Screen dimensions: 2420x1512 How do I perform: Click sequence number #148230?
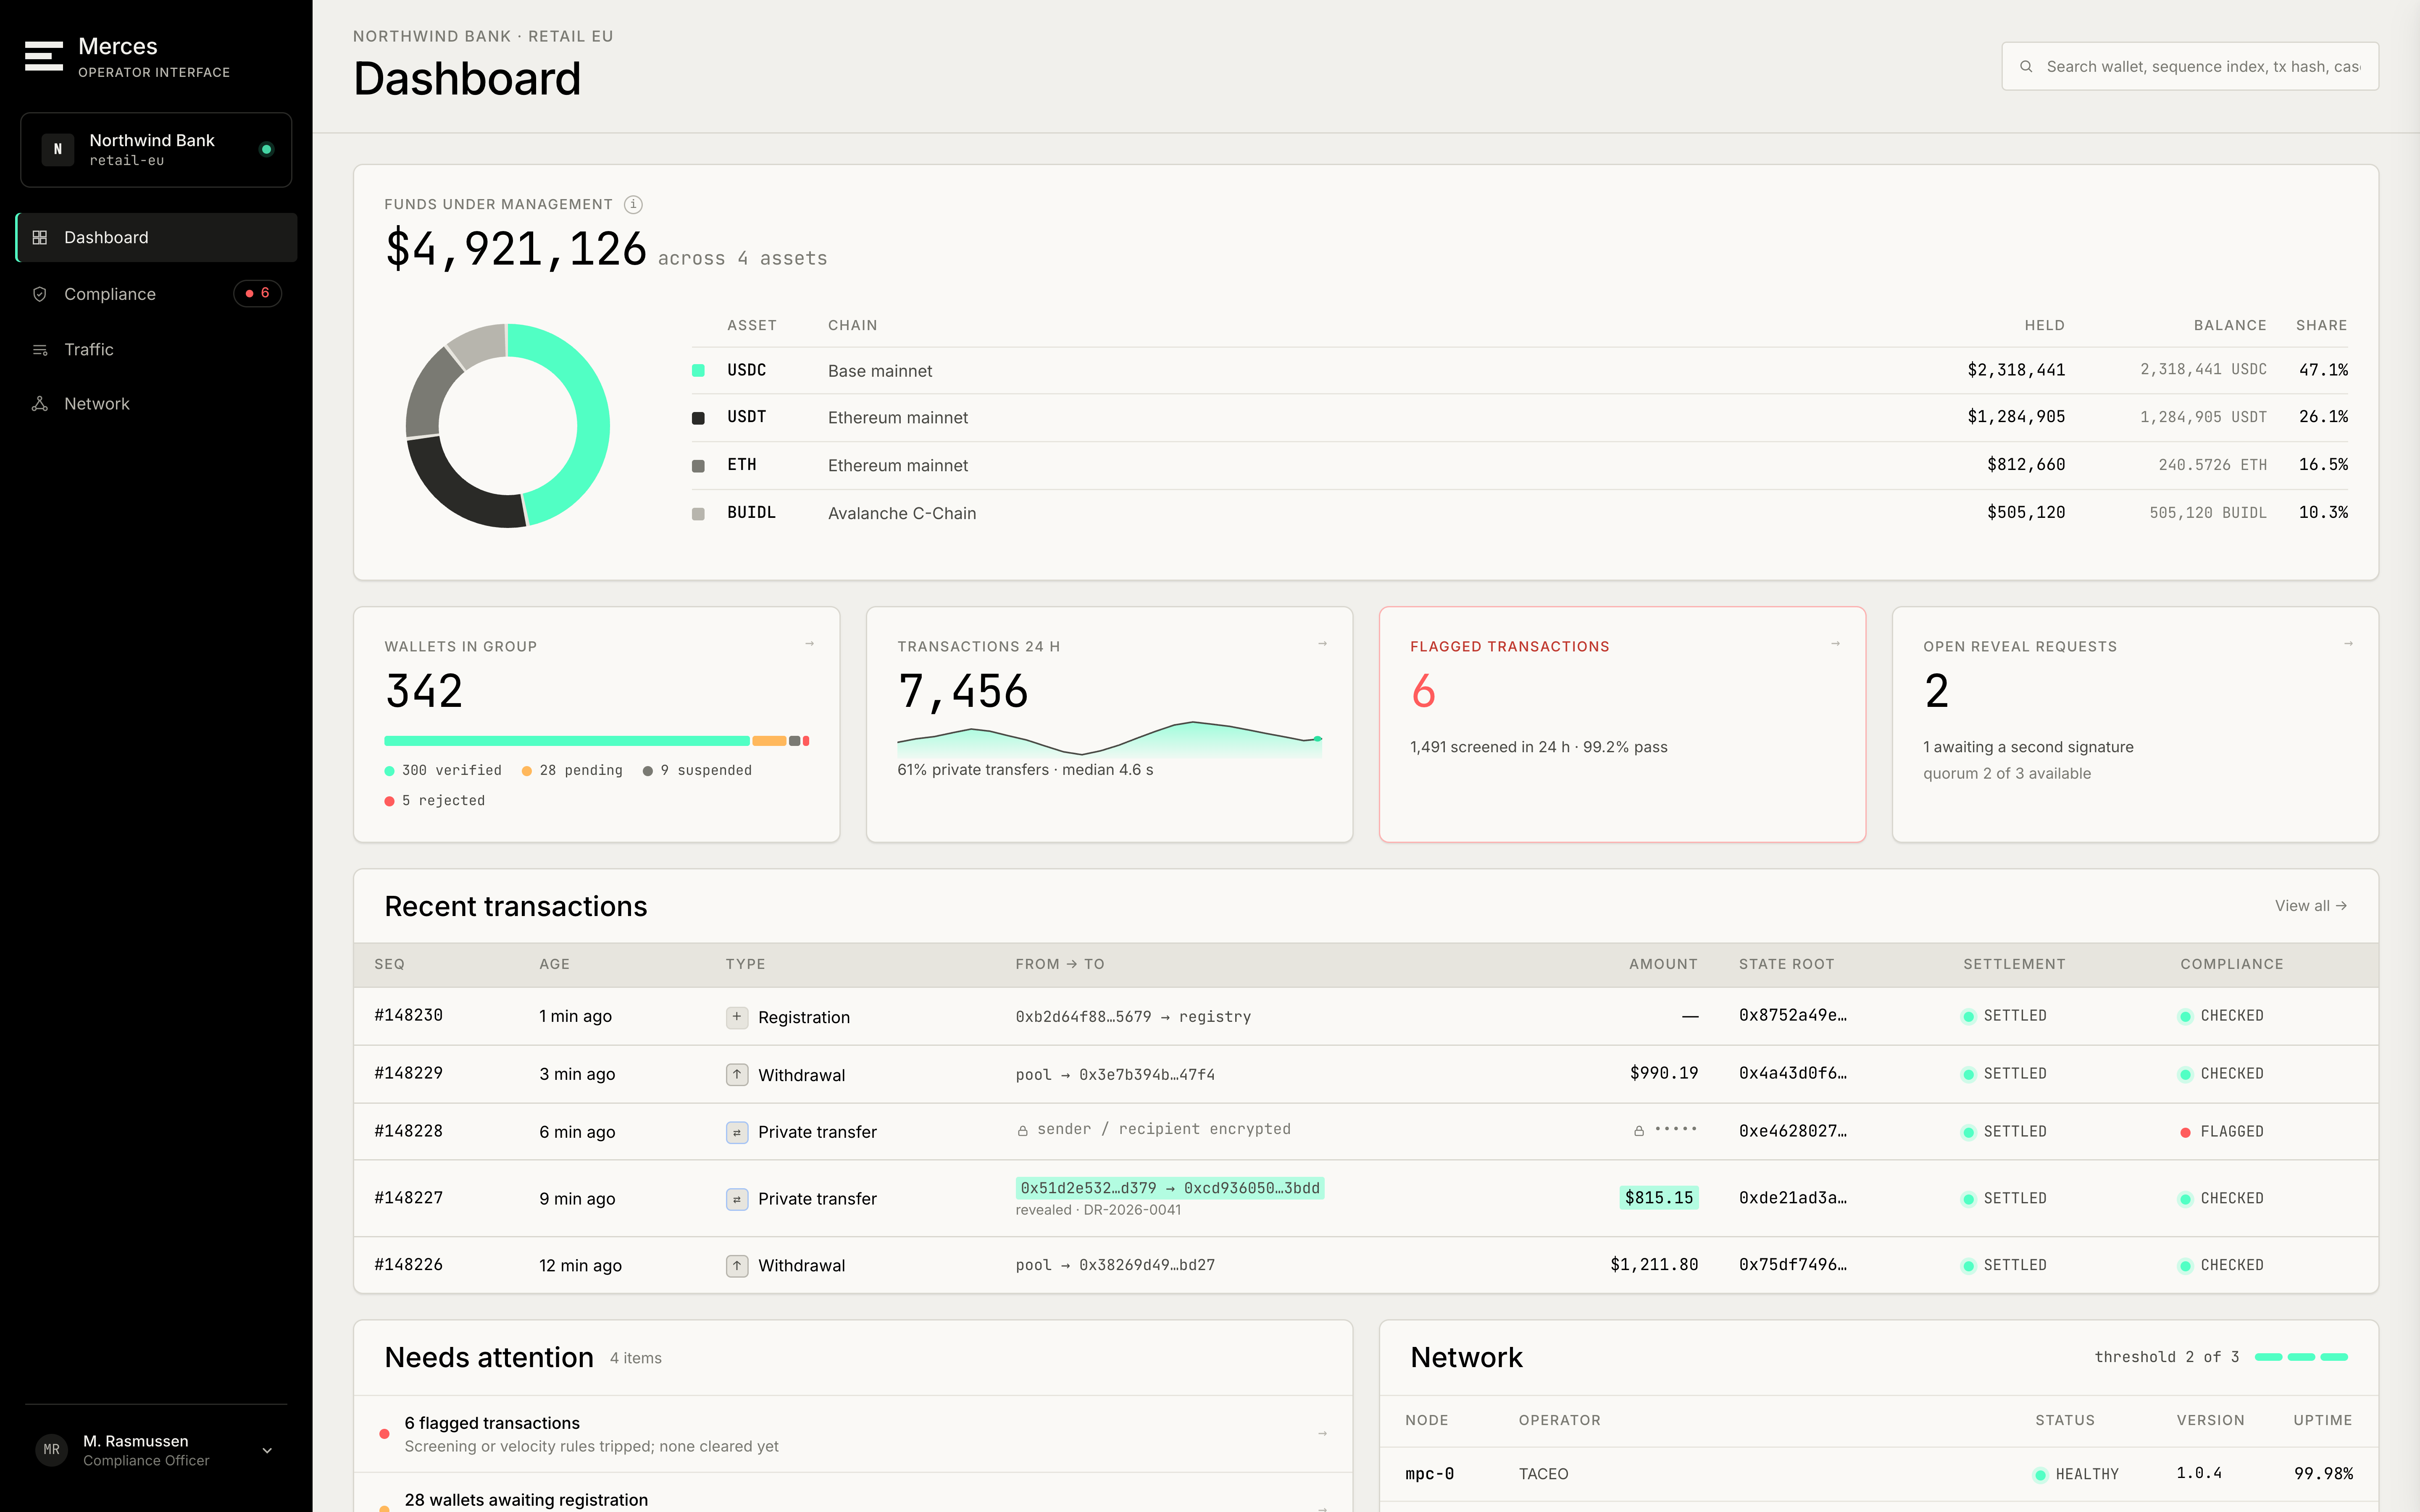(x=408, y=1016)
